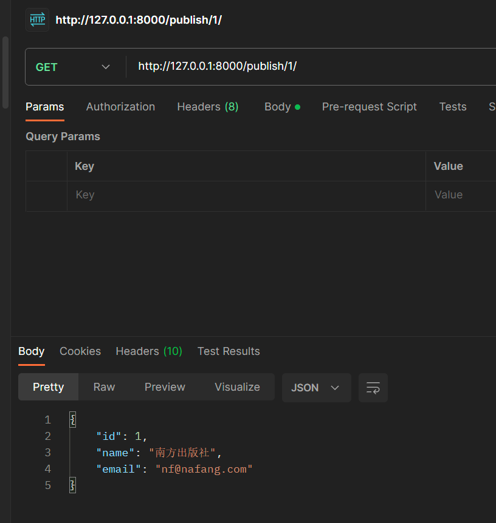
Task: Click line number 3 in the response
Action: tap(47, 452)
